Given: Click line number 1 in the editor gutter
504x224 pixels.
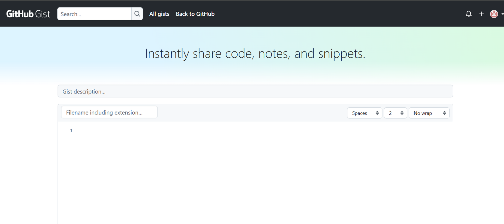Looking at the screenshot, I should pos(71,130).
